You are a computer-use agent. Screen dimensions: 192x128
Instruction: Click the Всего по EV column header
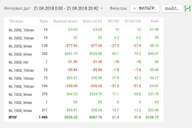(x=93, y=22)
